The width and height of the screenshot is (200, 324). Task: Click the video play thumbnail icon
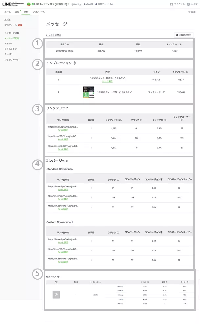click(x=56, y=295)
